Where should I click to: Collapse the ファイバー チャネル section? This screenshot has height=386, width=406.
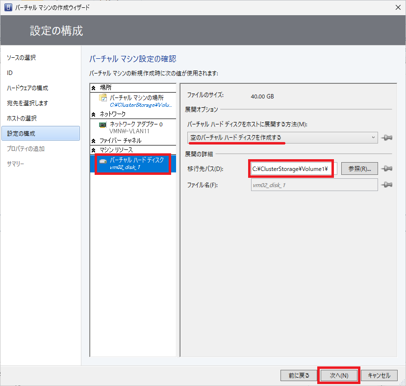94,141
